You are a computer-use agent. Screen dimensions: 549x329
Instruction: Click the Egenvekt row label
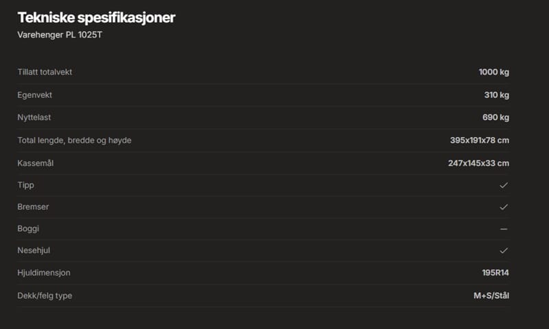tap(34, 95)
